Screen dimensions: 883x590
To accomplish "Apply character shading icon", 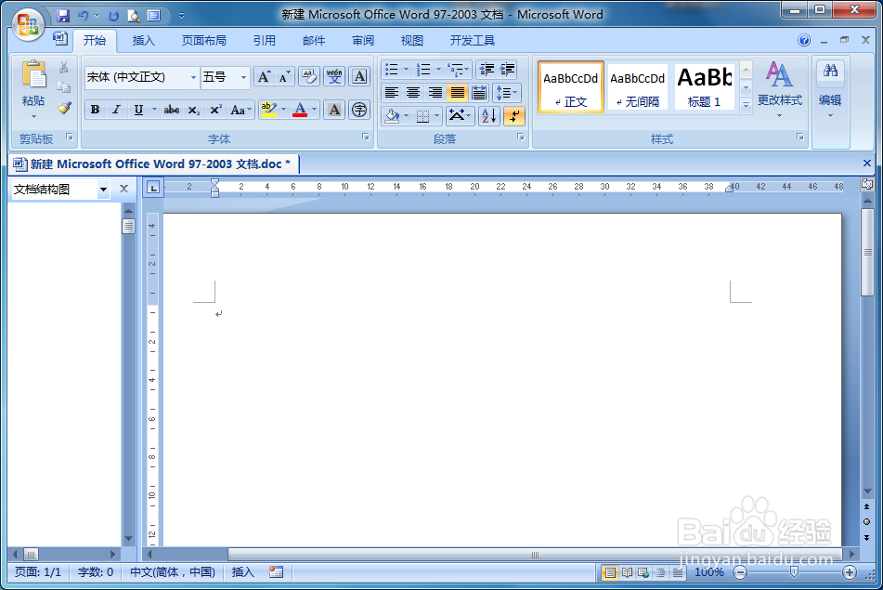I will tap(334, 110).
